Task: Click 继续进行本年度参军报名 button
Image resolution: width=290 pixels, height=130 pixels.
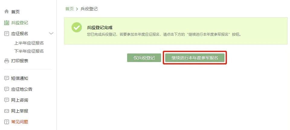Action: [x=195, y=58]
